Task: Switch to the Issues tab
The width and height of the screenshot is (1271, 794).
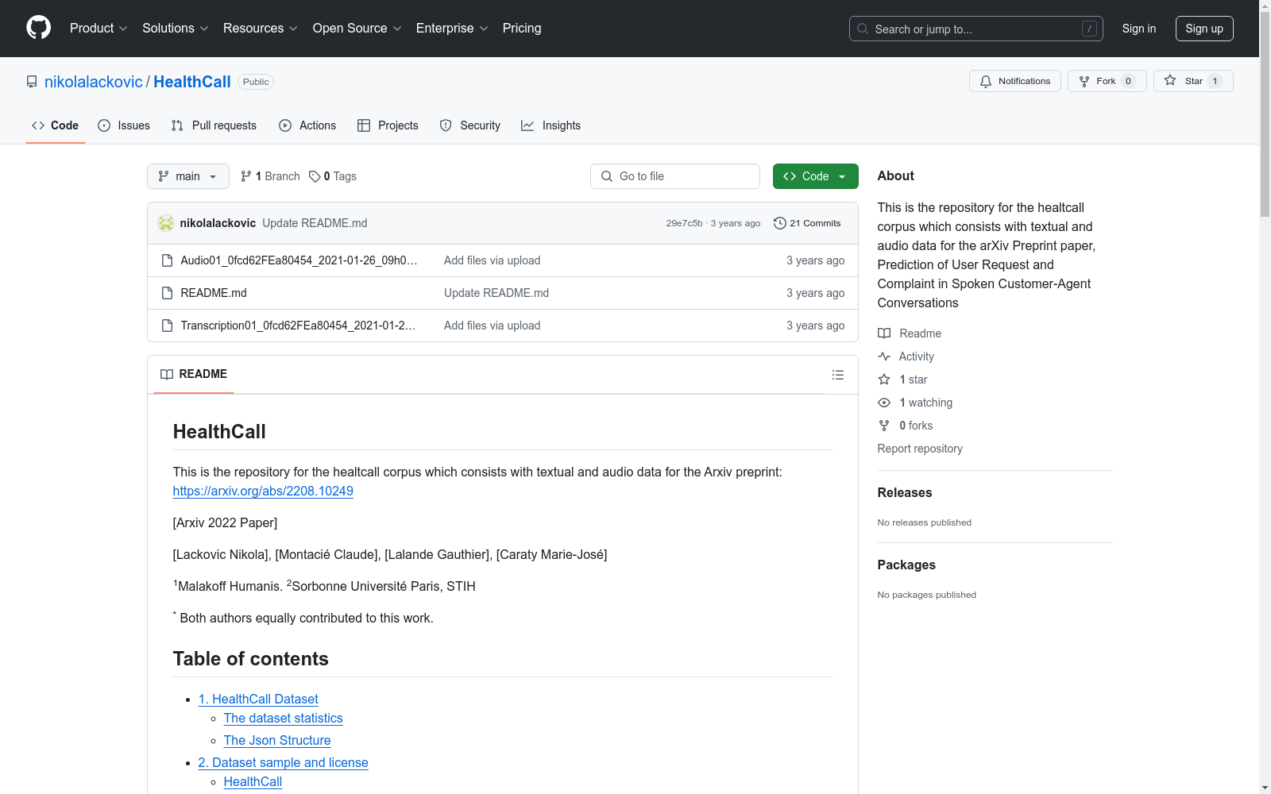Action: coord(124,125)
